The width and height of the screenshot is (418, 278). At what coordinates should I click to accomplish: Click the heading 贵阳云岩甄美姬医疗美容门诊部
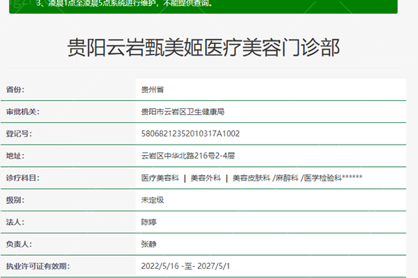(203, 48)
